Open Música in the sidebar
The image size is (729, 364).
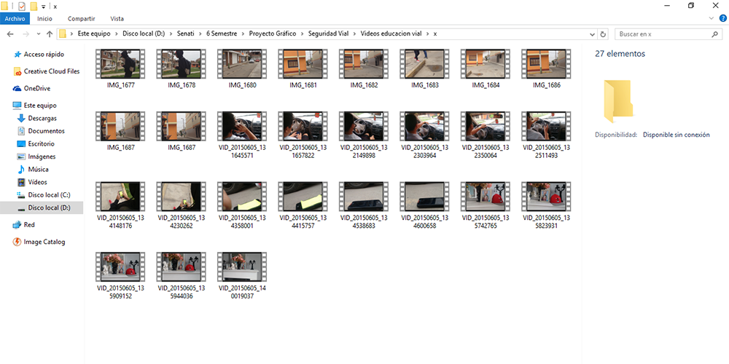click(x=33, y=170)
